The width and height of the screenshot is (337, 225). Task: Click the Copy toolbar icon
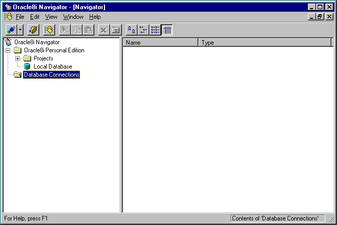click(x=76, y=30)
